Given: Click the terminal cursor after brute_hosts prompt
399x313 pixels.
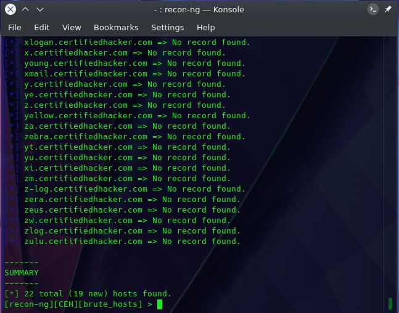Looking at the screenshot, I should coord(160,304).
